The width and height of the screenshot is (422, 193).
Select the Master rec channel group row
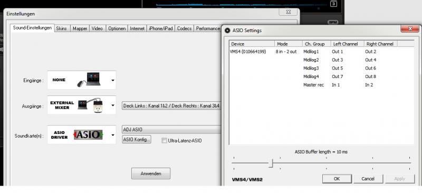point(321,85)
